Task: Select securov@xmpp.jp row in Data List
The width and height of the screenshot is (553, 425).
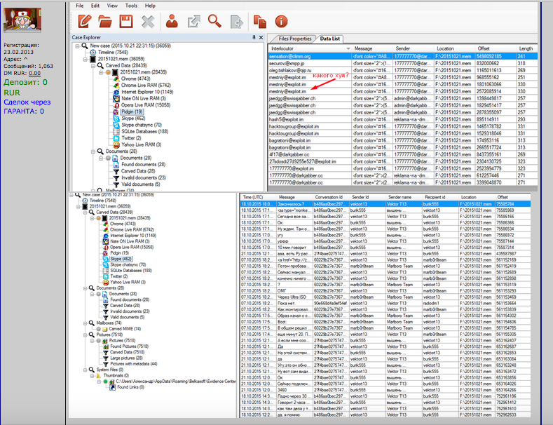Action: (x=403, y=64)
